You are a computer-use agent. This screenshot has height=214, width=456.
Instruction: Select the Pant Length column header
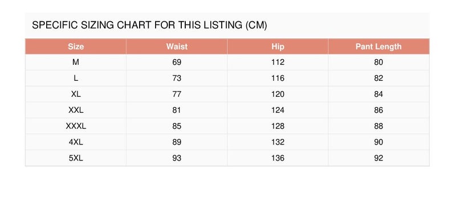[x=378, y=47]
